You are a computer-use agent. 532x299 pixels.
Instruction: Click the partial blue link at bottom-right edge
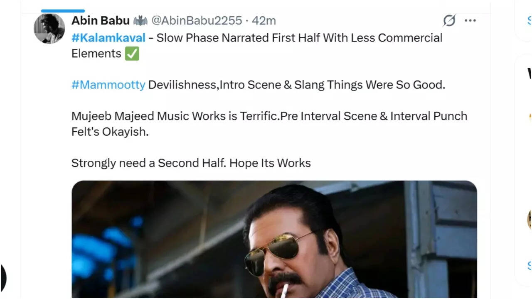click(x=530, y=265)
